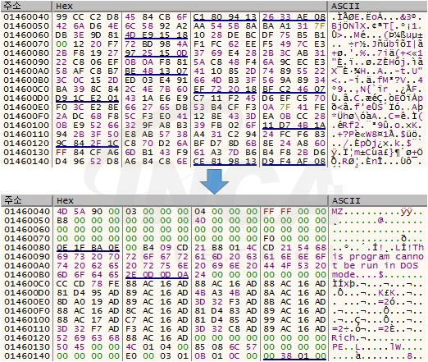Select hex bytes 99 CC C2 D8
Image resolution: width=428 pixels, height=362 pixels.
(87, 17)
